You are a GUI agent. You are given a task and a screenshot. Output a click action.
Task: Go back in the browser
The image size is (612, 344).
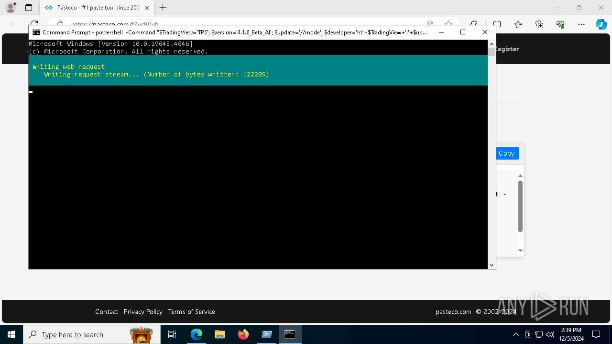(13, 24)
